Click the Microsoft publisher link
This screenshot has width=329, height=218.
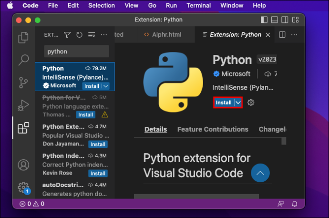236,74
